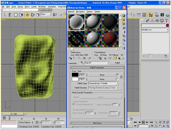This screenshot has width=171, height=129.
Task: Click the Go to Parent icon
Action: 120,58
